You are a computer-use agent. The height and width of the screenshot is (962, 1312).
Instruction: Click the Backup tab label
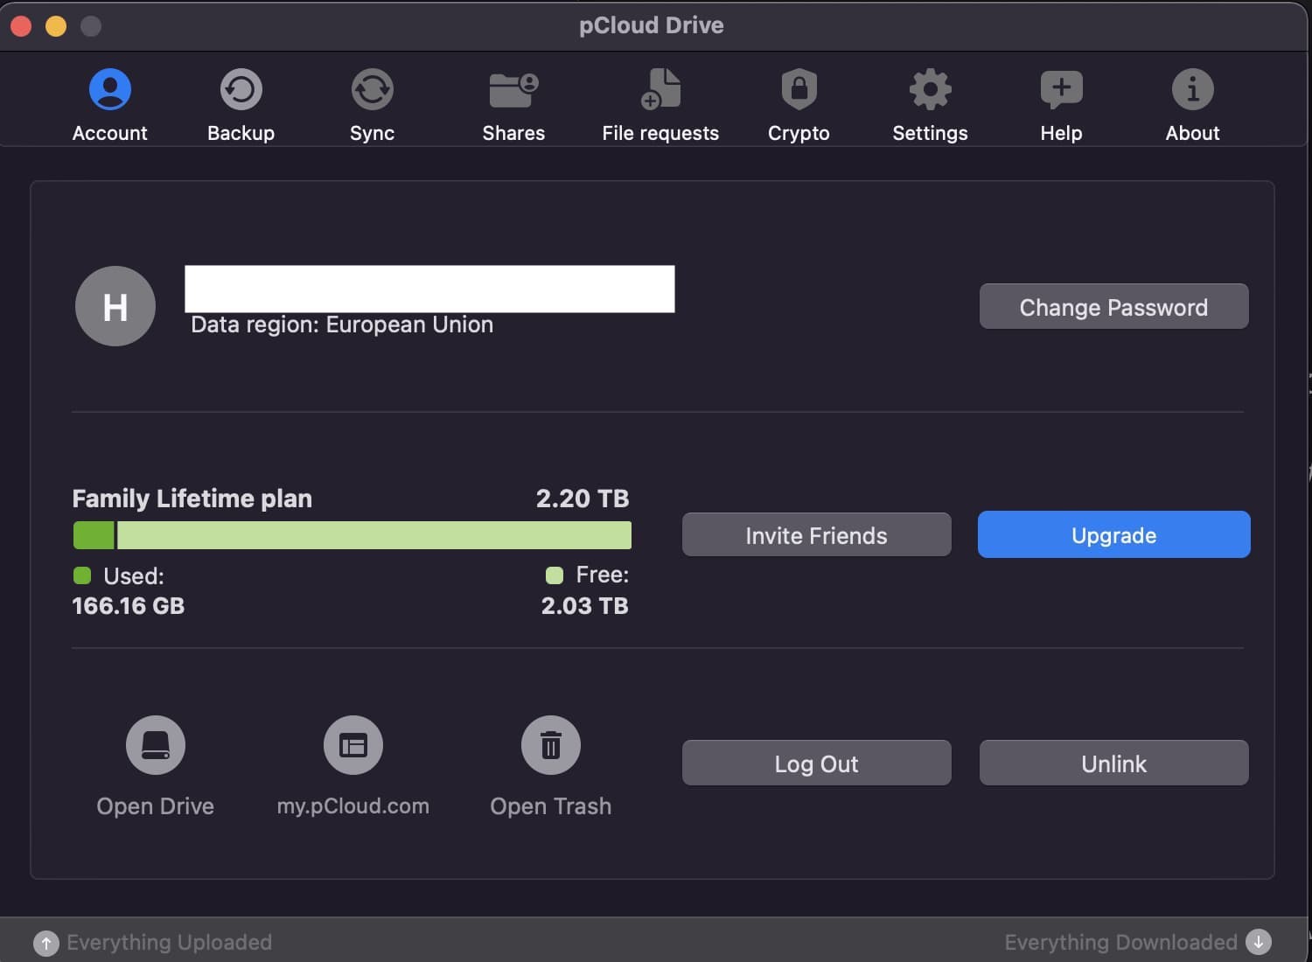tap(241, 133)
